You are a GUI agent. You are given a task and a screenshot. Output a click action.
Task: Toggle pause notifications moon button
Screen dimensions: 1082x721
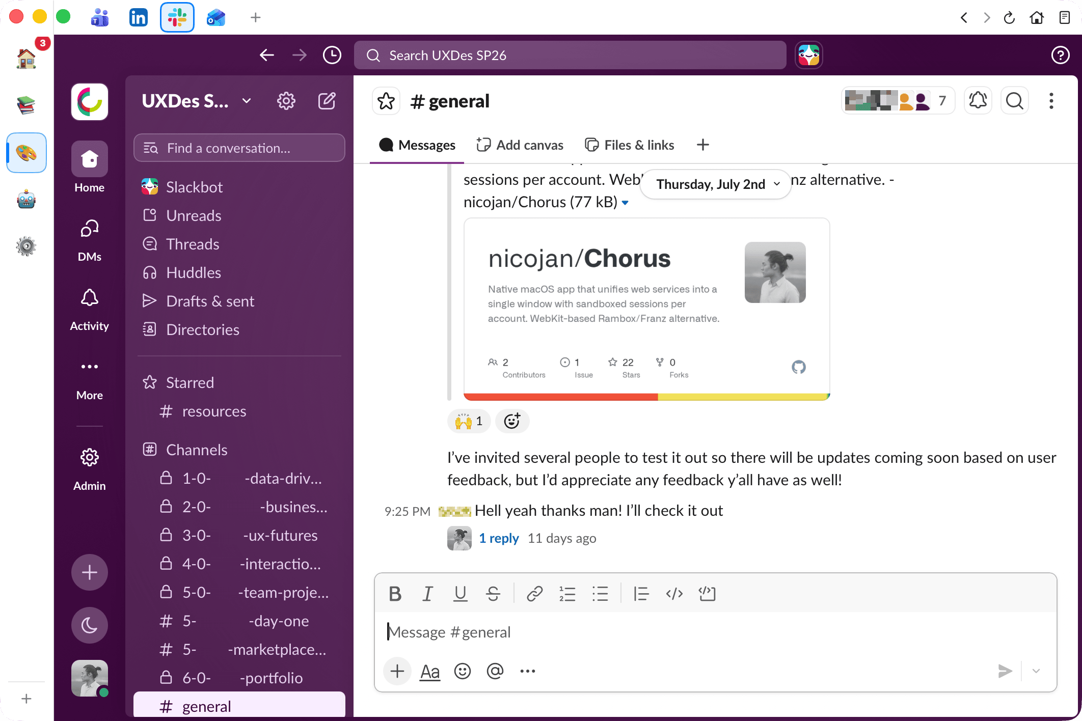tap(90, 625)
